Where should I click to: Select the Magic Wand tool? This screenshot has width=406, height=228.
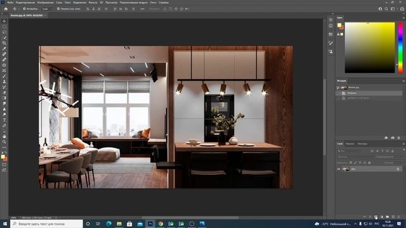tap(4, 38)
